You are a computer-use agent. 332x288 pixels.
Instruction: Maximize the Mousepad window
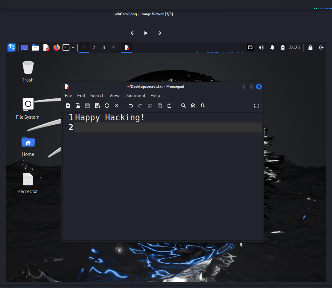click(x=251, y=87)
